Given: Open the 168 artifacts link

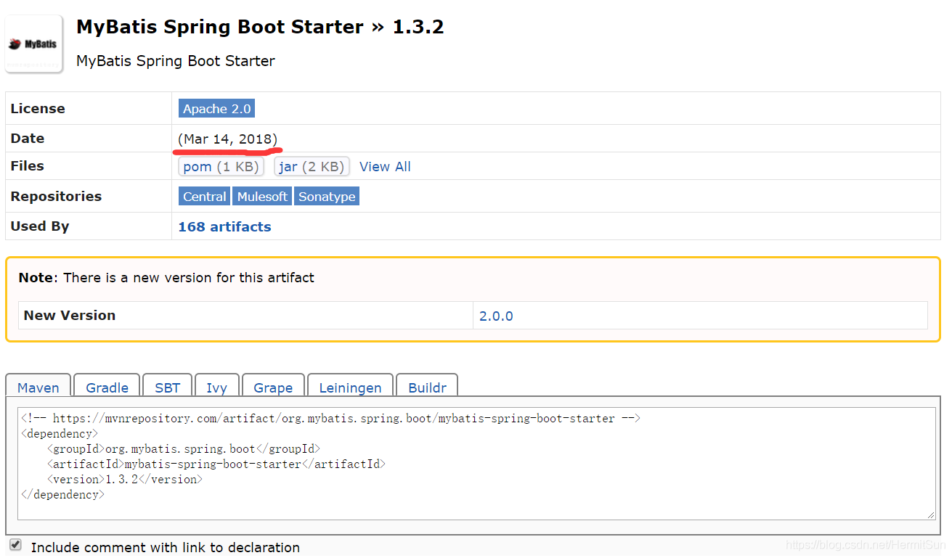Looking at the screenshot, I should 224,226.
